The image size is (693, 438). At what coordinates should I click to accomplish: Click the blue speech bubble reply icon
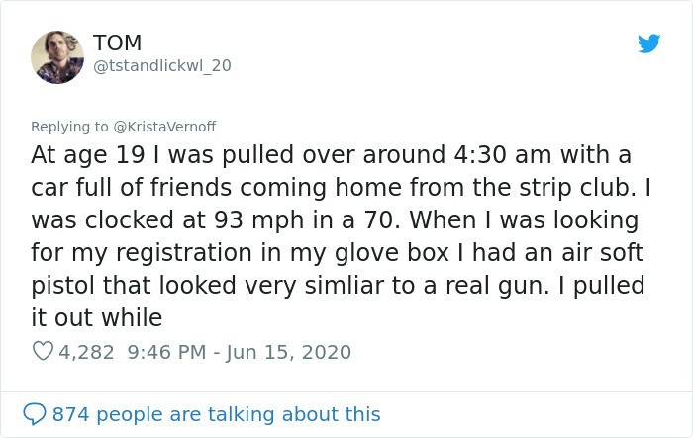(x=34, y=414)
